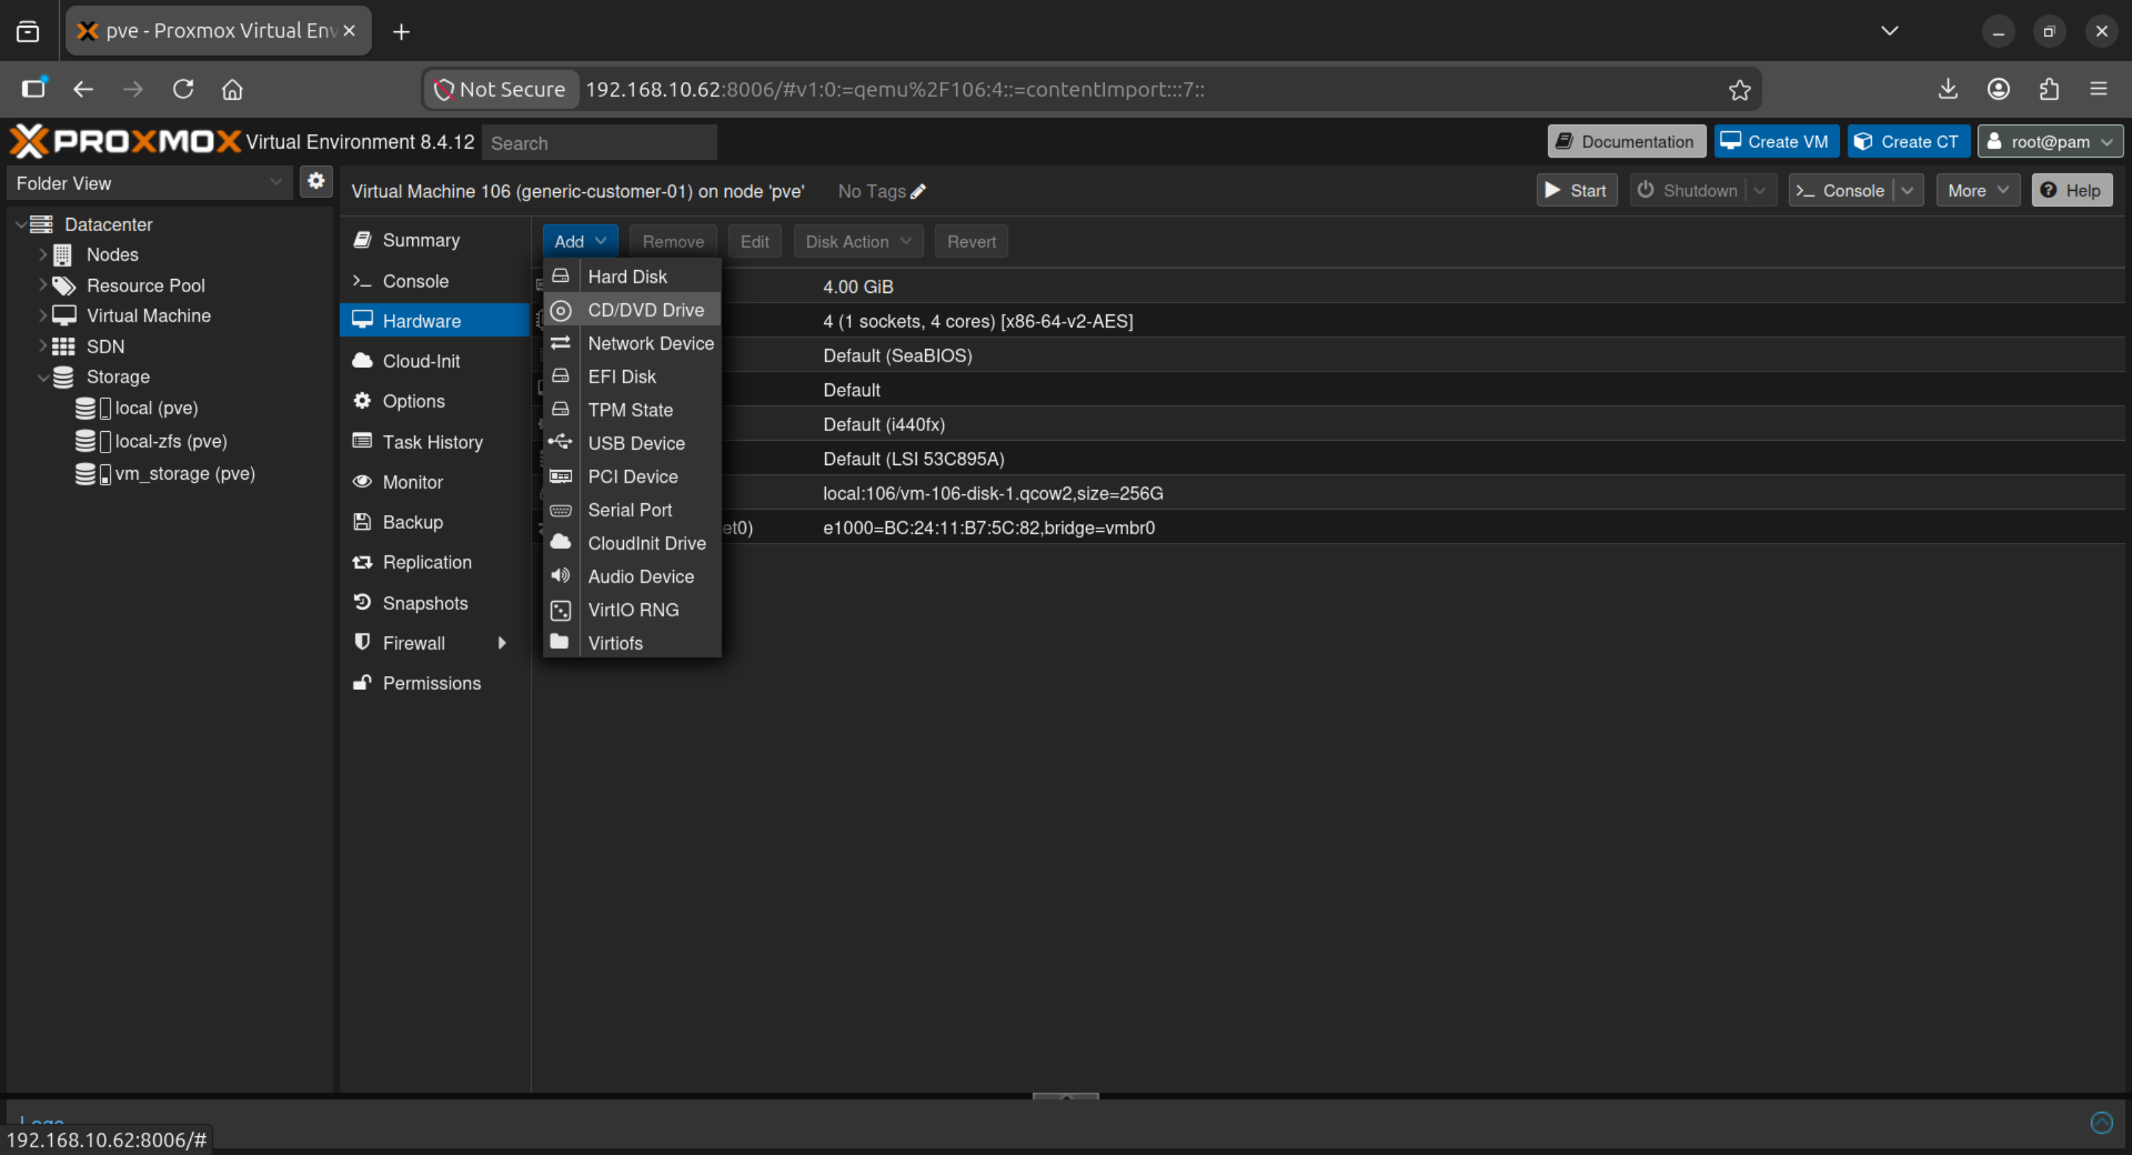Click the Help button
The width and height of the screenshot is (2132, 1155).
[x=2072, y=190]
